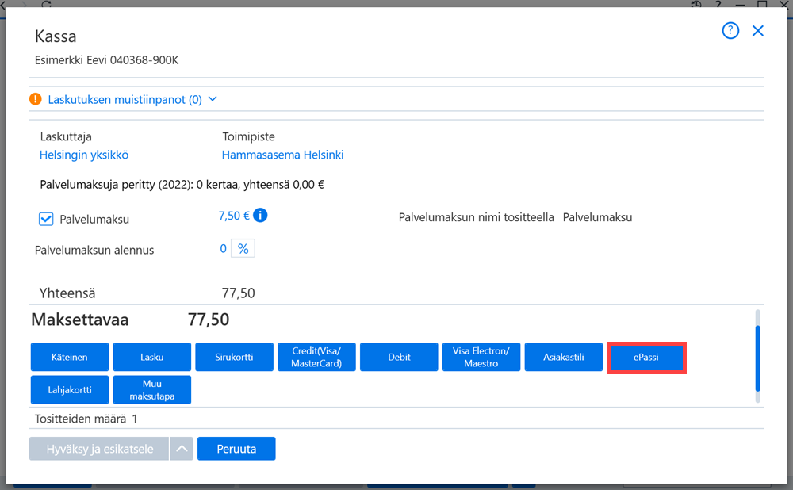Image resolution: width=793 pixels, height=490 pixels.
Task: Click patient name Esimerkki Eevi 040368-900K
Action: pyautogui.click(x=107, y=60)
